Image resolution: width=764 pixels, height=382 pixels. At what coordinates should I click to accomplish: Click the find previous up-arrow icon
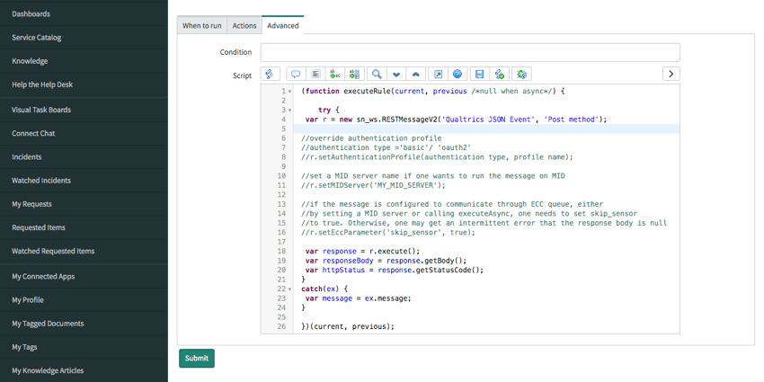(415, 74)
